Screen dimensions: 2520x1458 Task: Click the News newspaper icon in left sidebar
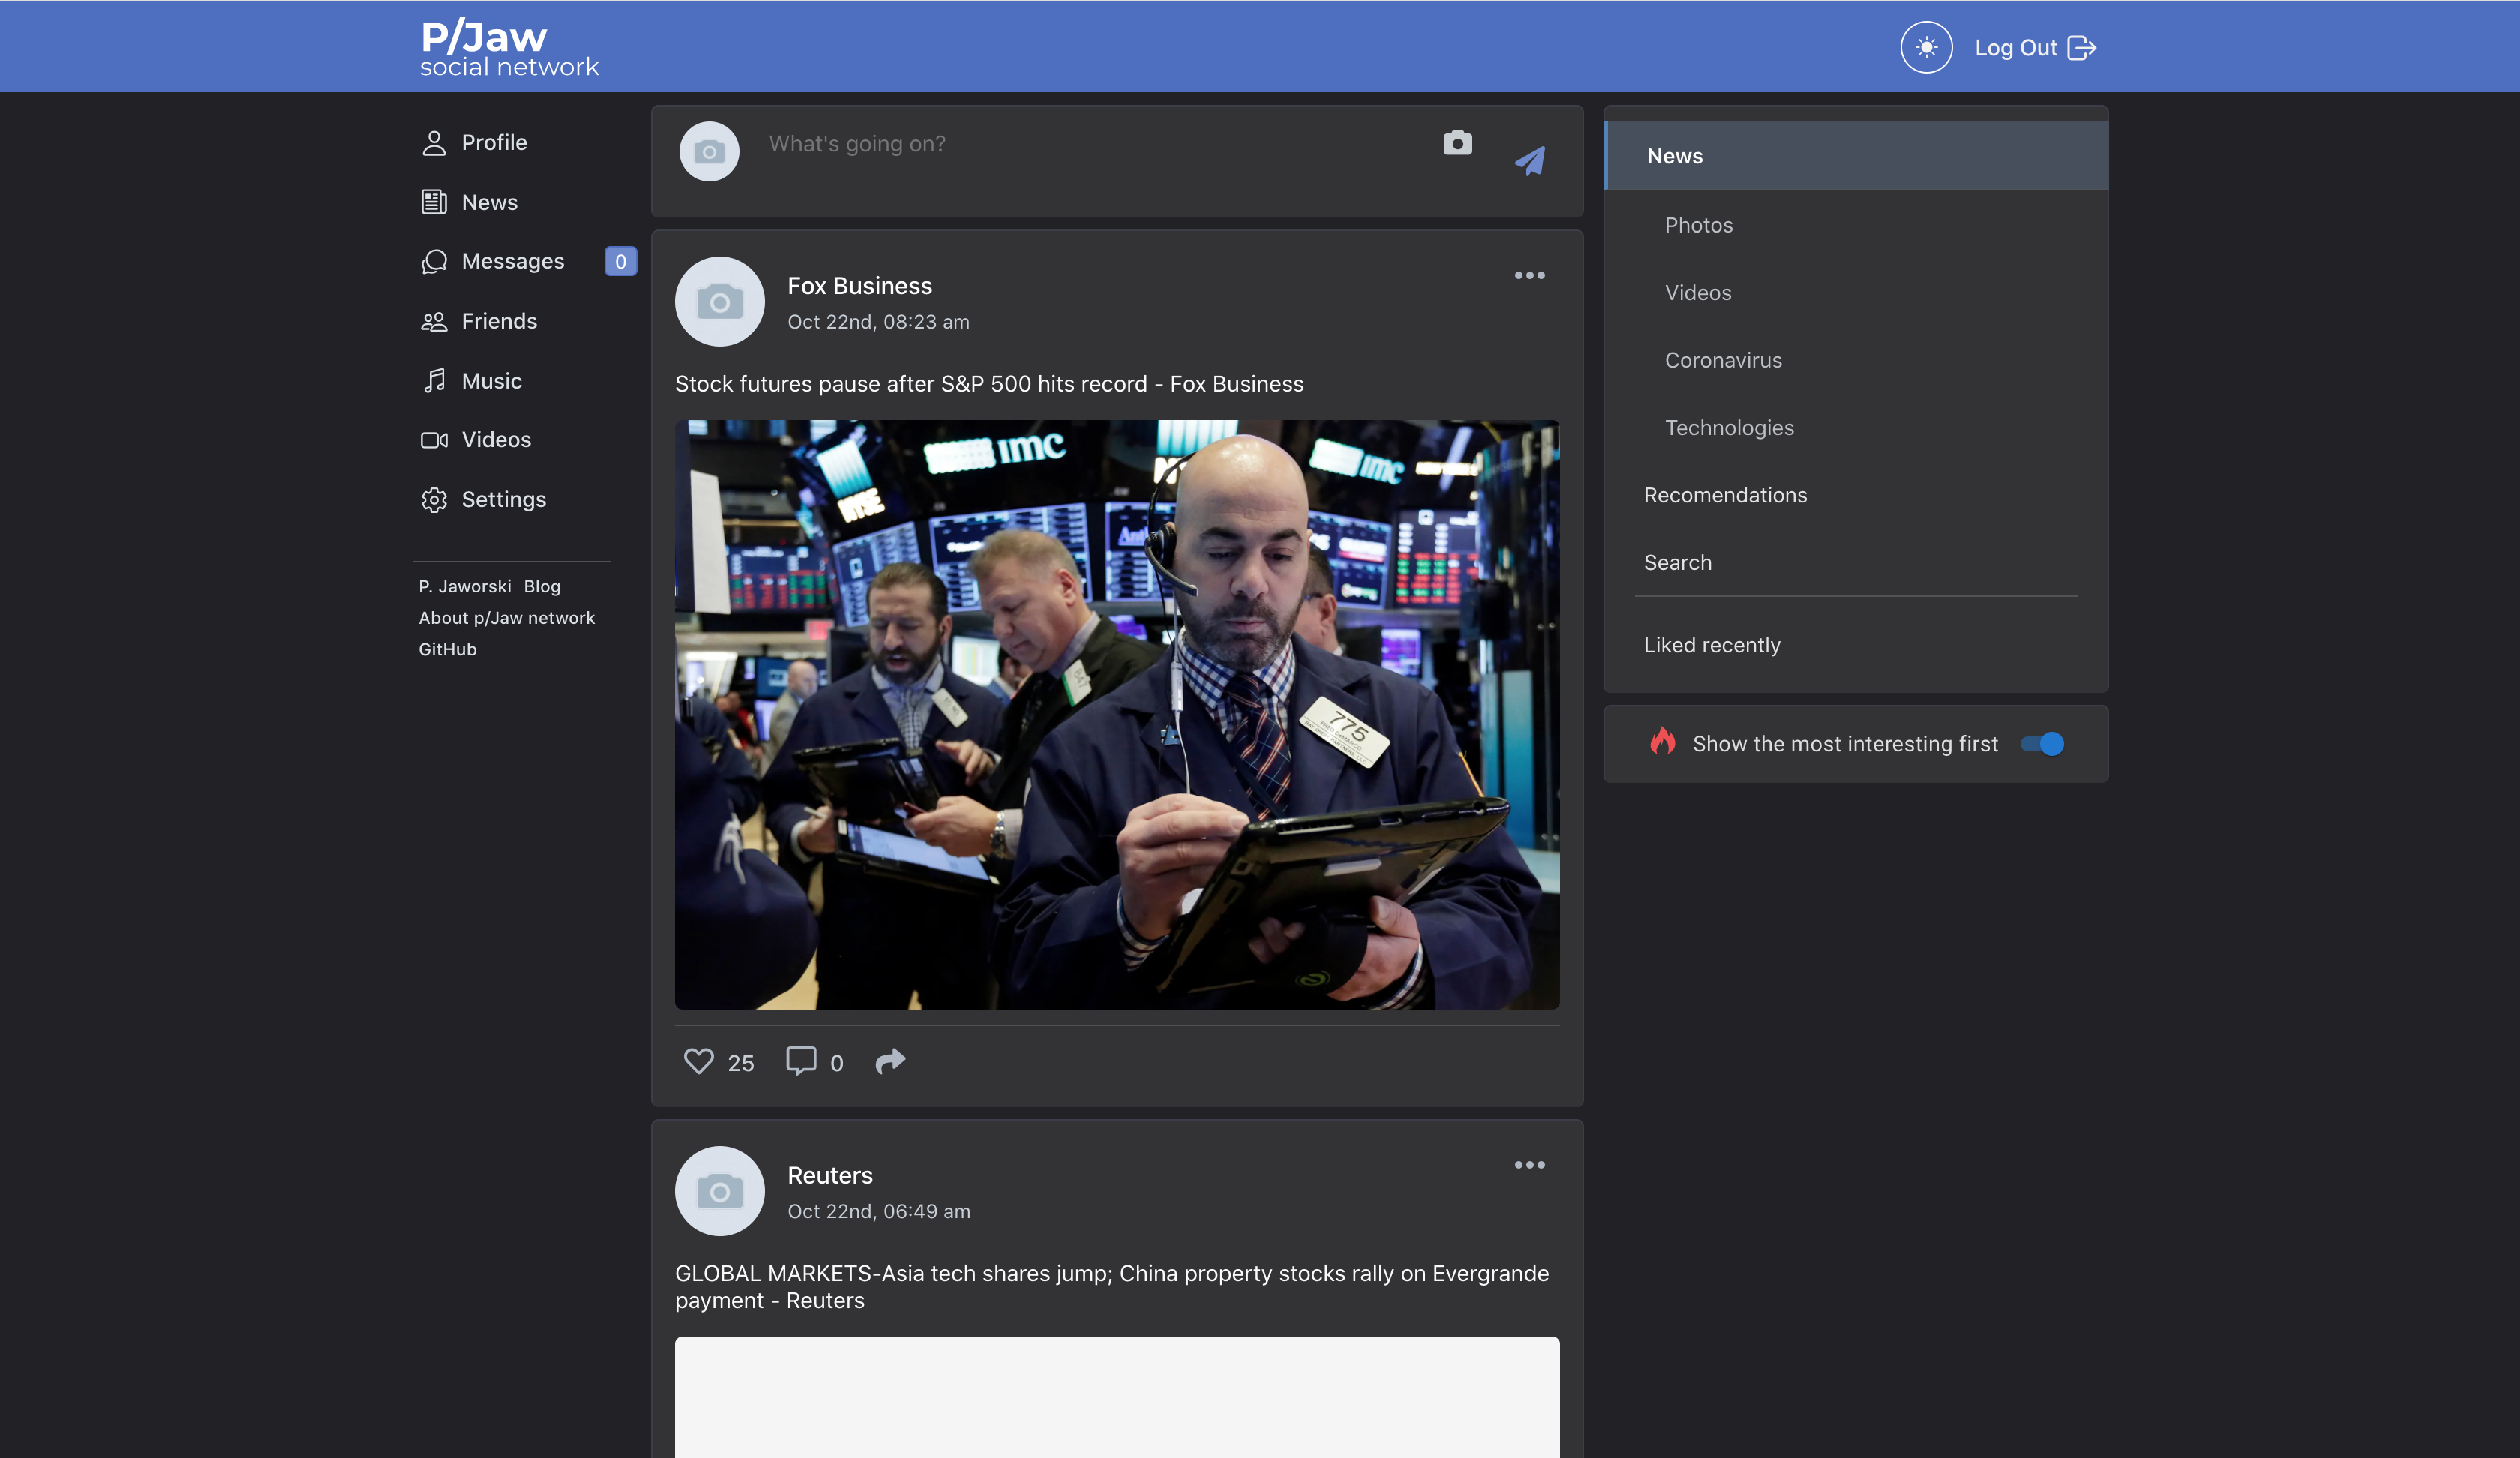coord(433,202)
